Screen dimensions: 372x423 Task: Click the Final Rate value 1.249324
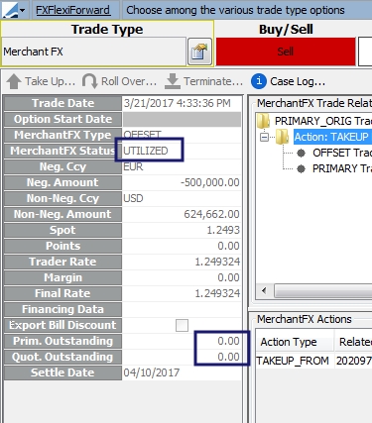[217, 293]
